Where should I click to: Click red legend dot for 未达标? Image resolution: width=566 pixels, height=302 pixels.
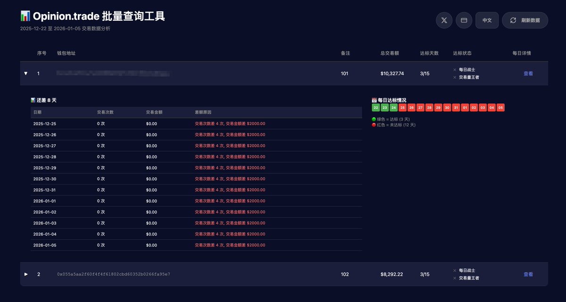point(374,125)
